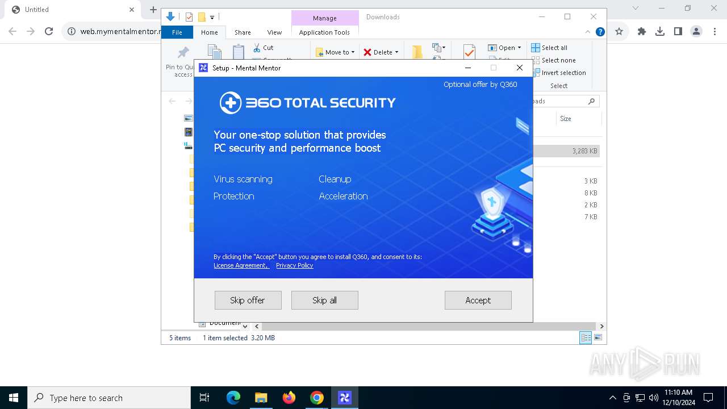The image size is (727, 409).
Task: Click Pin to Quick access icon
Action: click(183, 53)
